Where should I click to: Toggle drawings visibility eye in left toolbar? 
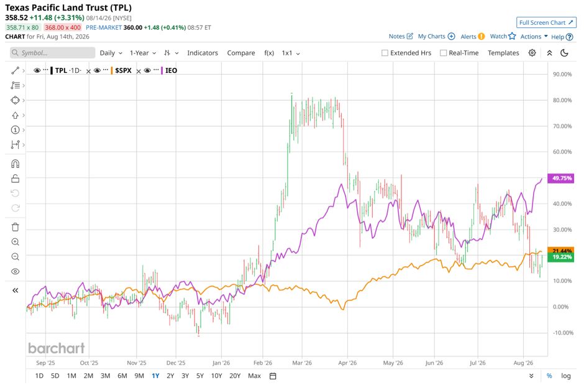(16, 271)
